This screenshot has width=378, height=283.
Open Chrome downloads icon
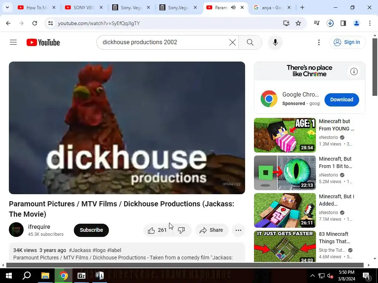click(x=330, y=23)
